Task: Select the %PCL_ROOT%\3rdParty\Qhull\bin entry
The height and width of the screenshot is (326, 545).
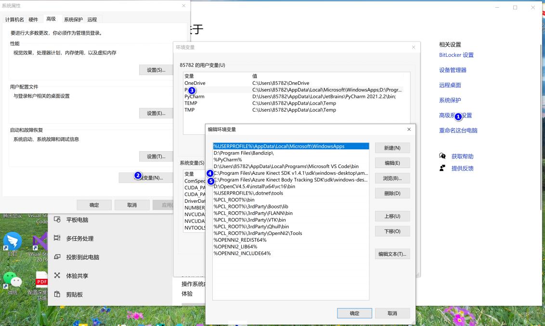Action: click(291, 227)
